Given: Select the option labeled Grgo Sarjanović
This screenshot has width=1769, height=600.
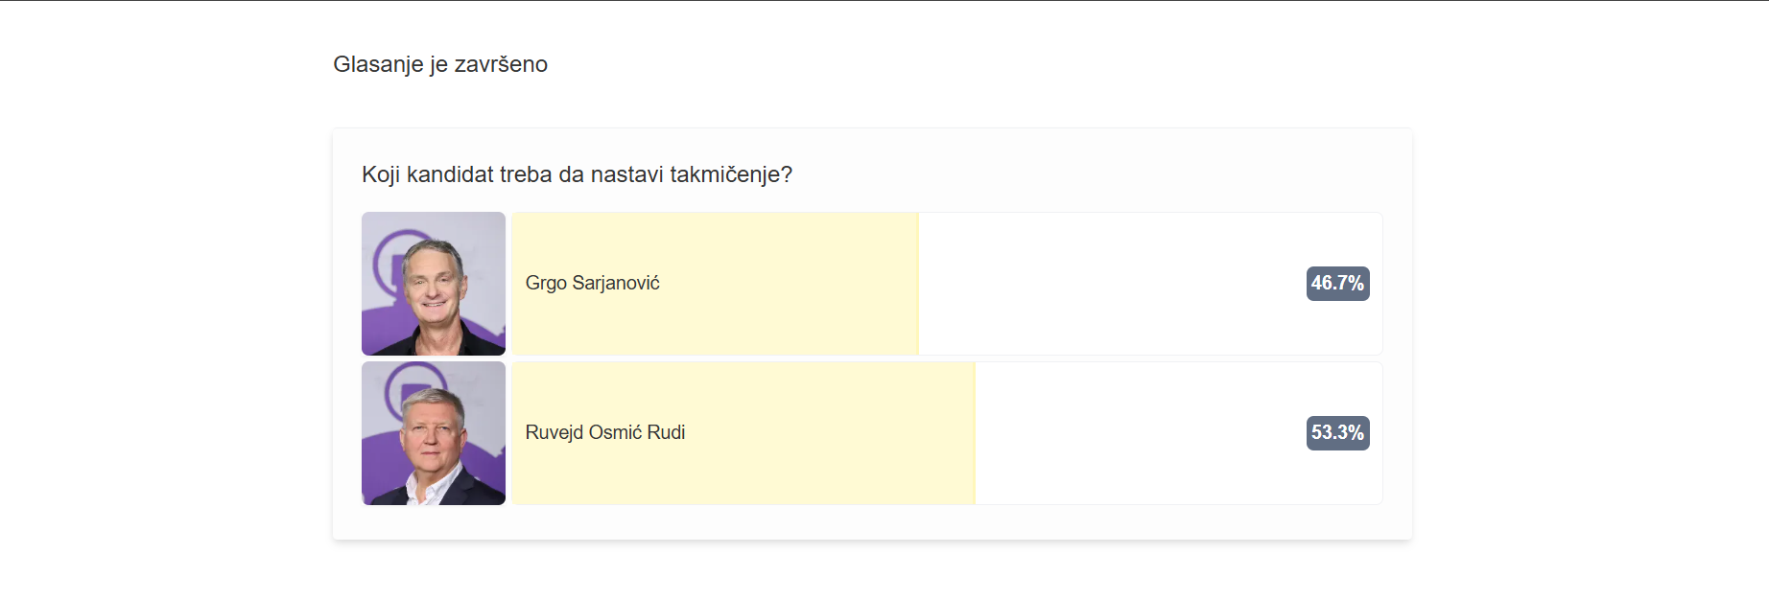Looking at the screenshot, I should (x=863, y=284).
